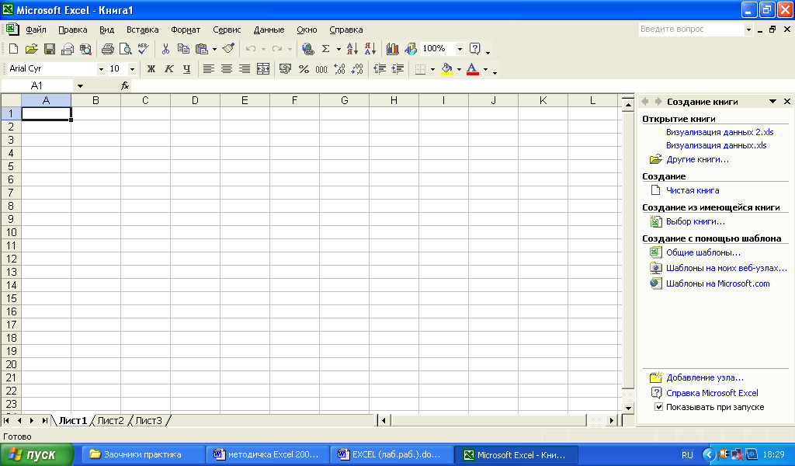Open the Формат menu
This screenshot has height=466, width=795.
(x=186, y=30)
